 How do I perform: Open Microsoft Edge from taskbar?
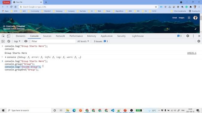coord(74,110)
